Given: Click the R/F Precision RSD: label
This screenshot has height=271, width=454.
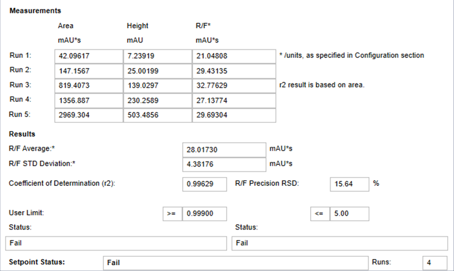Looking at the screenshot, I should tap(267, 183).
